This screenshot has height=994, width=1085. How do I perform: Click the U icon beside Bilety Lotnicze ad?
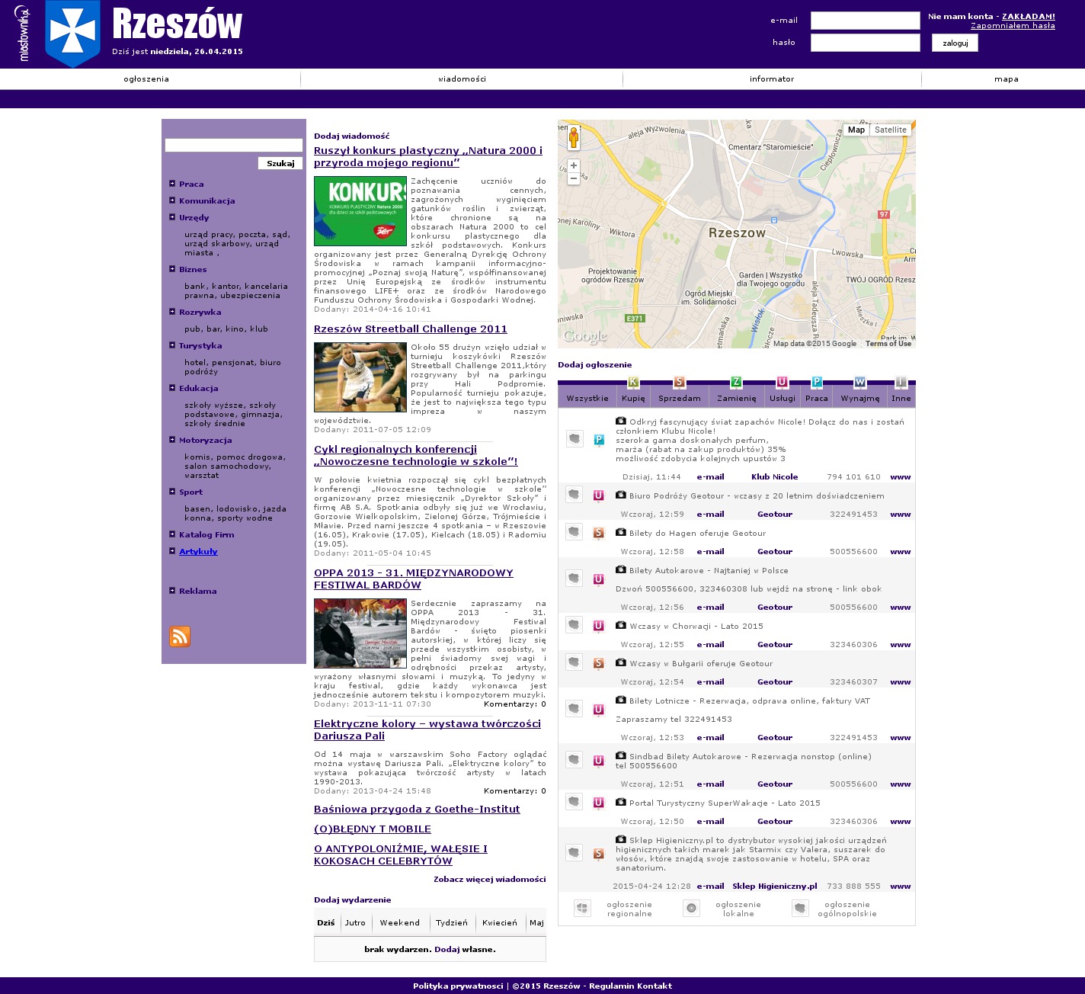tap(599, 710)
